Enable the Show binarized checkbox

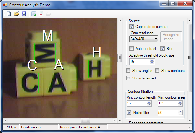coord(128,78)
